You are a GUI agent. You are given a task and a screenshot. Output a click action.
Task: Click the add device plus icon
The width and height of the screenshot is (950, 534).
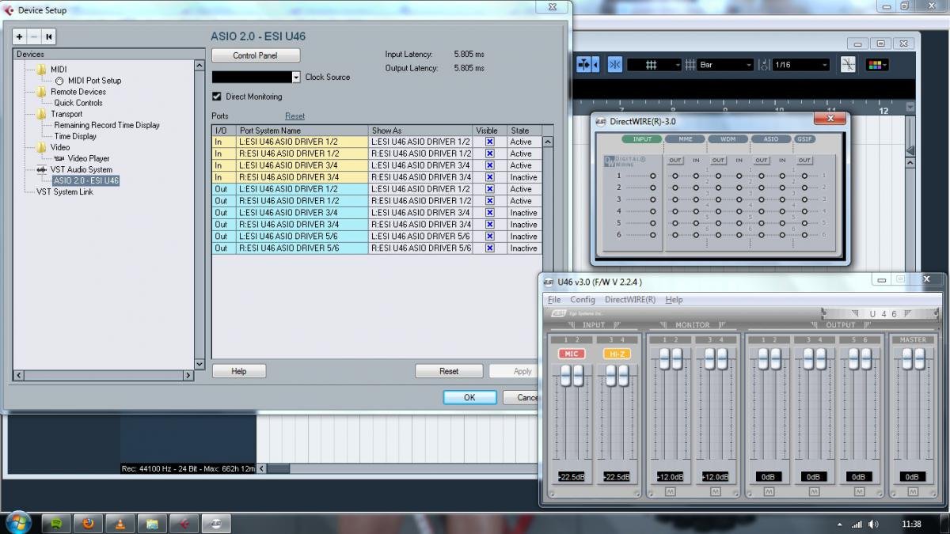(x=20, y=36)
